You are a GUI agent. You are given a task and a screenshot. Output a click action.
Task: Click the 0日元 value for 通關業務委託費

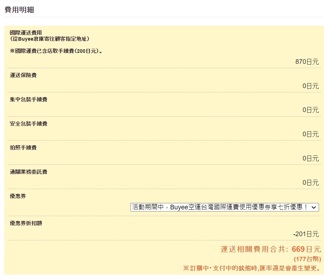[x=310, y=183]
